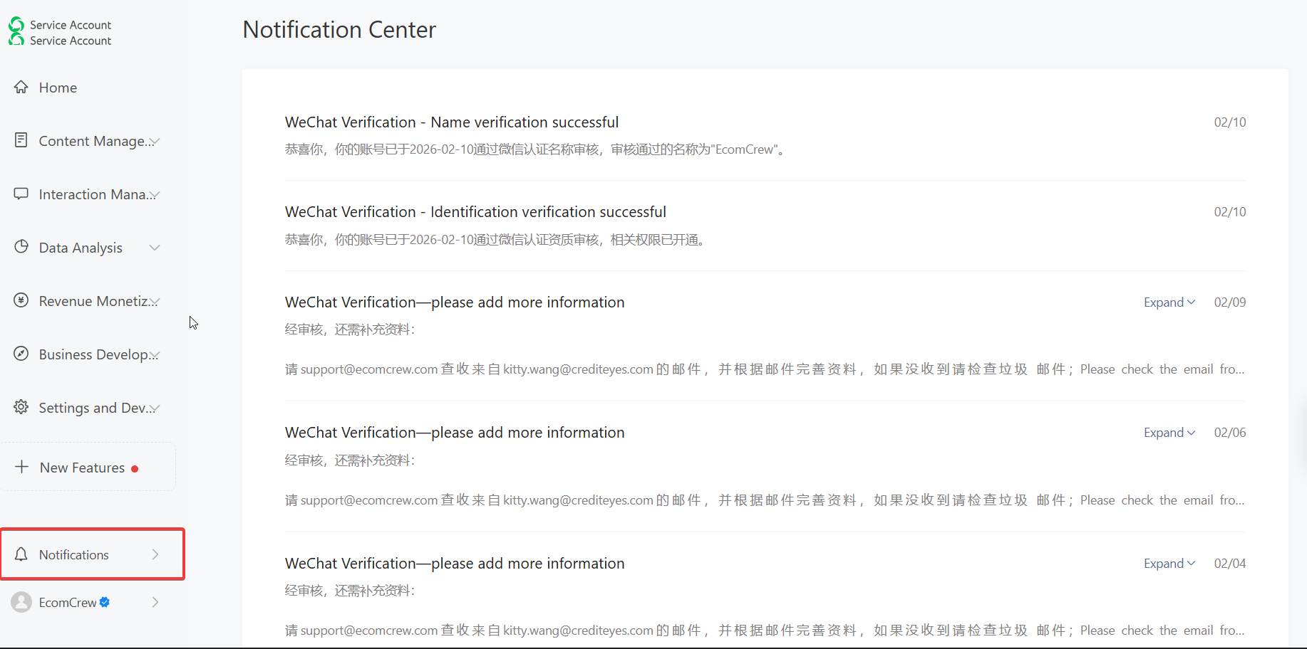
Task: Click the Notifications bell icon
Action: pos(21,554)
